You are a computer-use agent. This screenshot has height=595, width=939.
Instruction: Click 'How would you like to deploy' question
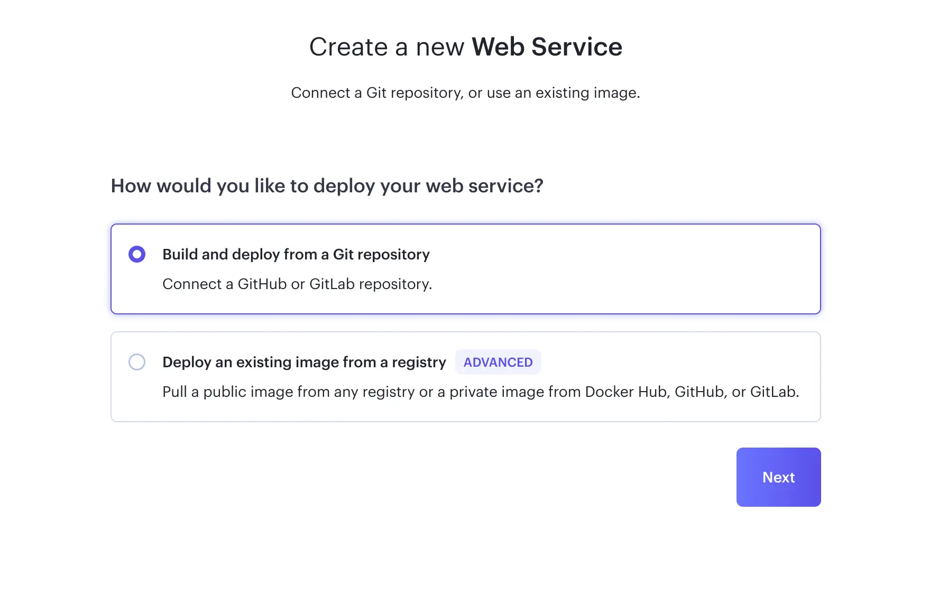(327, 186)
